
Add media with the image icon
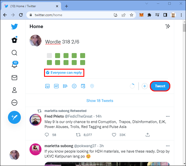(47, 86)
